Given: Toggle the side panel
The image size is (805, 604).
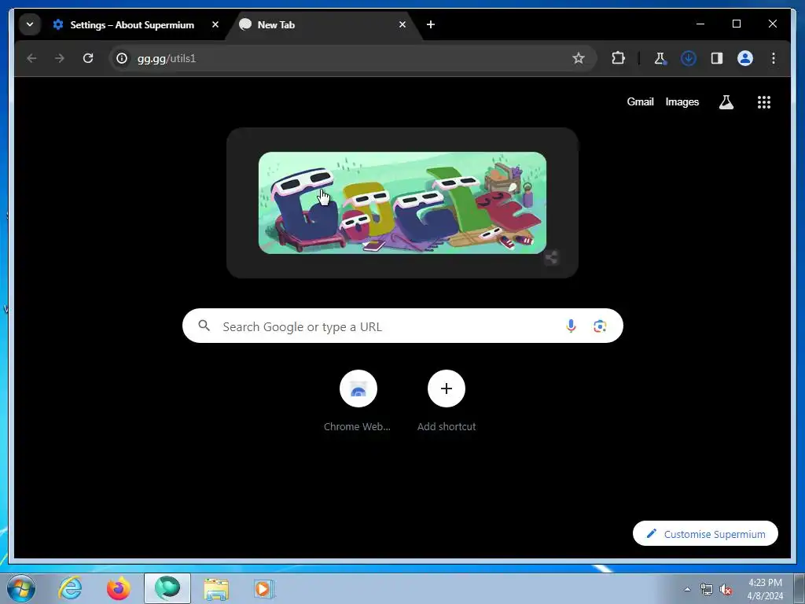Looking at the screenshot, I should click(x=717, y=58).
